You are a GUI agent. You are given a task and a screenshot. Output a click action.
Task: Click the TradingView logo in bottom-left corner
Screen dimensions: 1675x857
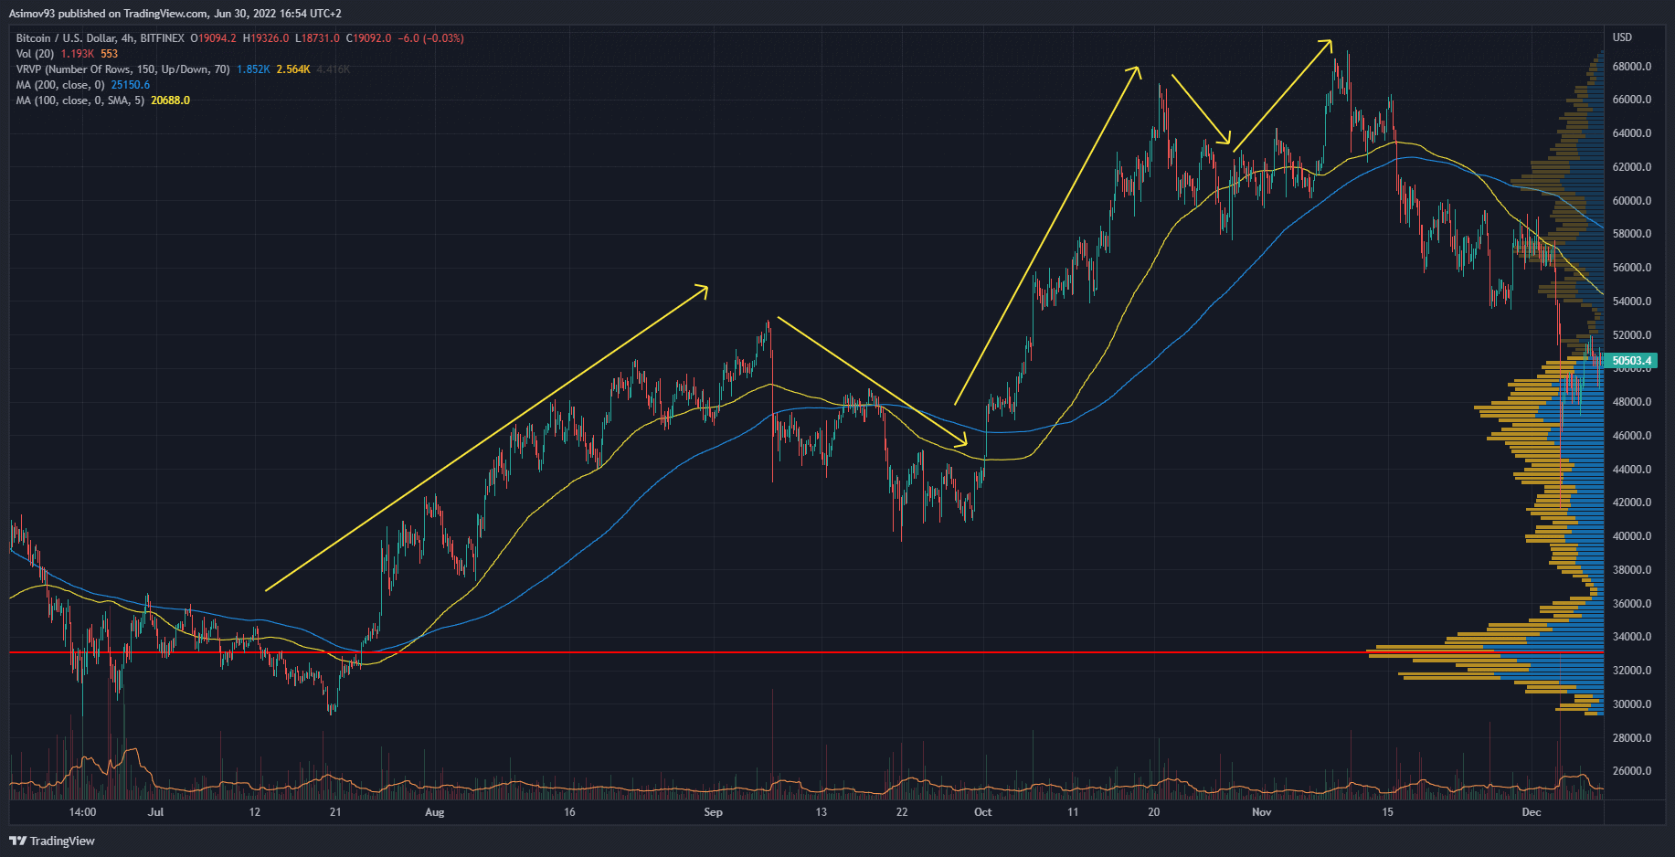[52, 841]
